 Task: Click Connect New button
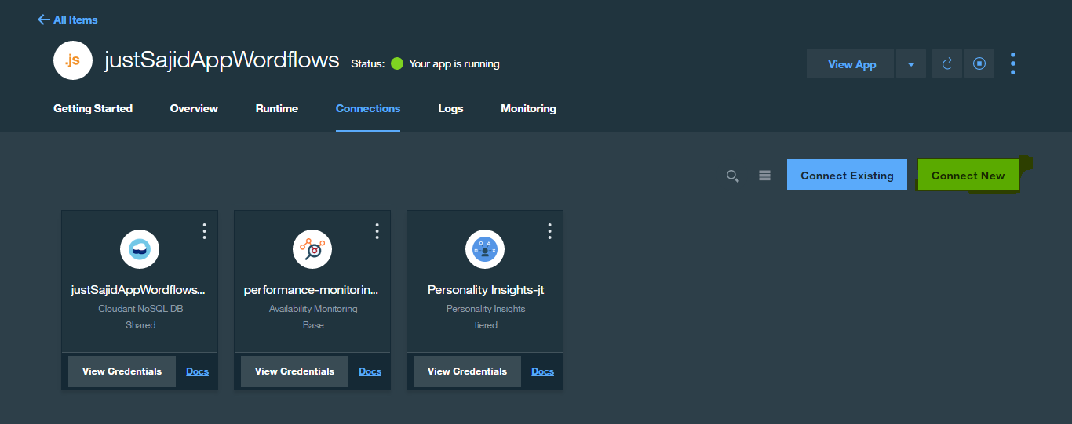tap(968, 176)
